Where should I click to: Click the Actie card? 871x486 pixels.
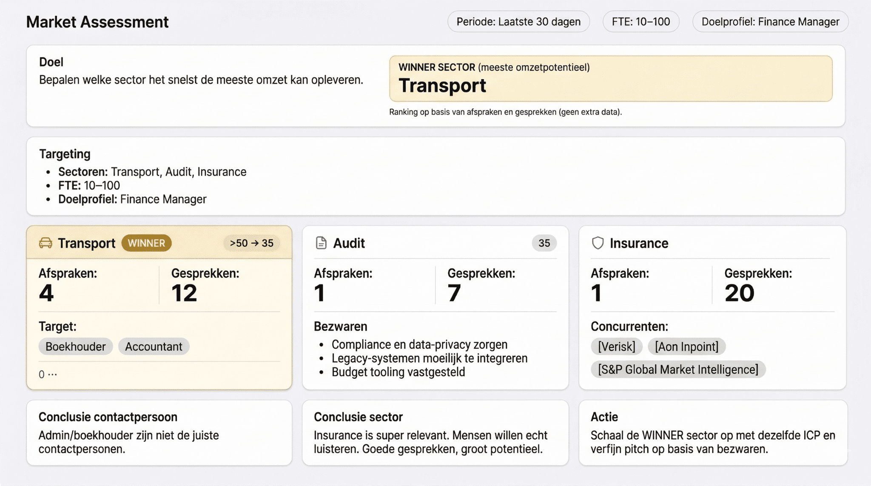click(x=712, y=432)
